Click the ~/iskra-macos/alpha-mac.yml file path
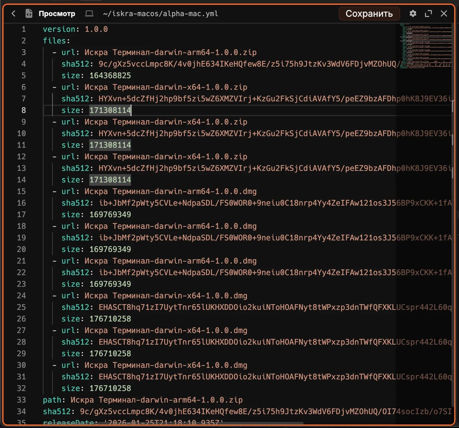The width and height of the screenshot is (459, 428). point(160,14)
